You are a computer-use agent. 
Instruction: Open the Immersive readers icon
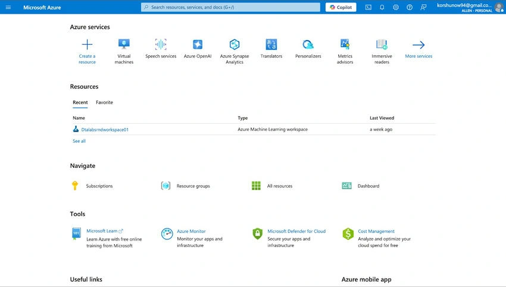382,44
